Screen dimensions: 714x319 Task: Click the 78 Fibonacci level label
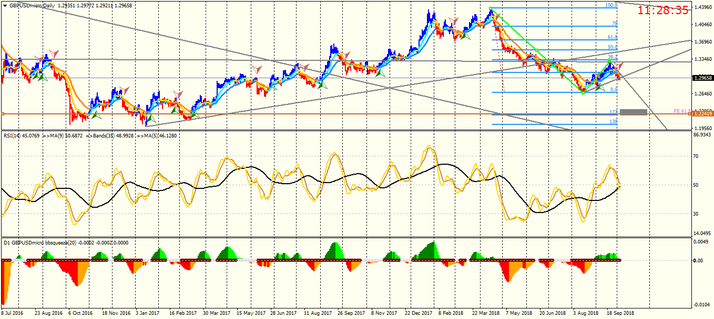click(614, 24)
